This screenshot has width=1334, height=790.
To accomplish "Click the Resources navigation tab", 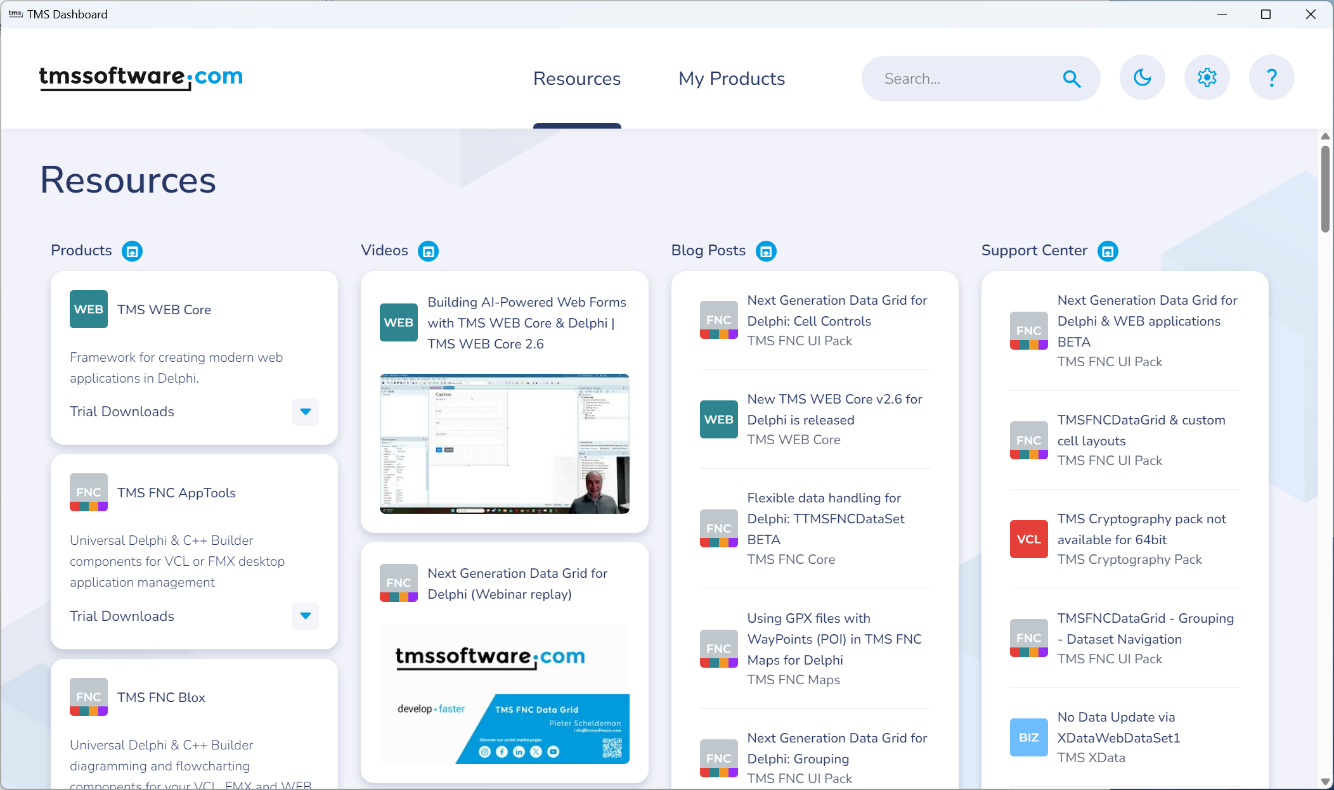I will (577, 79).
